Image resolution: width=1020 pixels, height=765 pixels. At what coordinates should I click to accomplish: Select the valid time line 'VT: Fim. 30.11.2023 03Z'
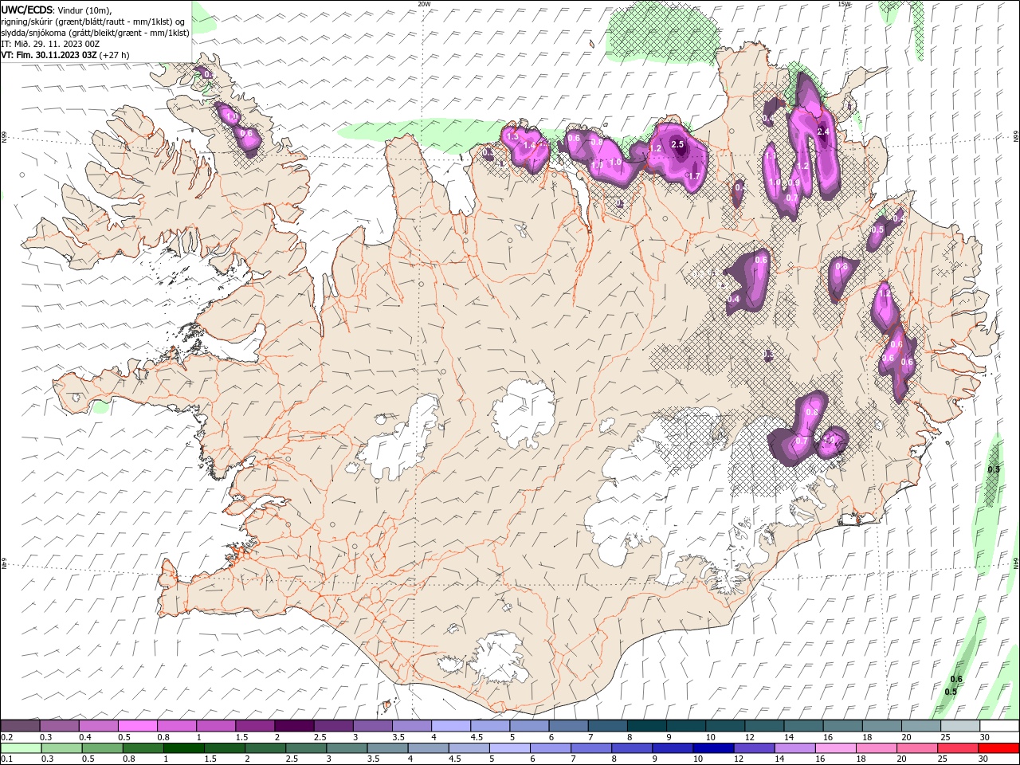tap(49, 55)
